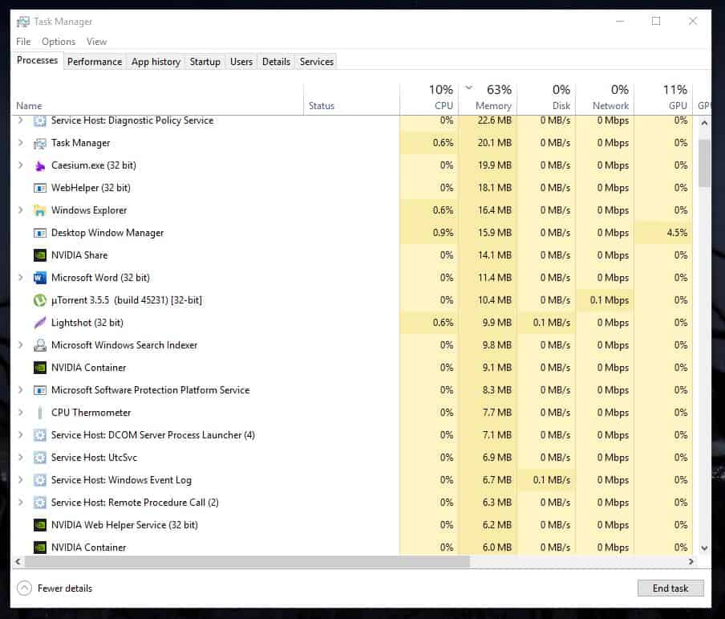
Task: Expand the CPU Thermometer row
Action: tap(20, 412)
